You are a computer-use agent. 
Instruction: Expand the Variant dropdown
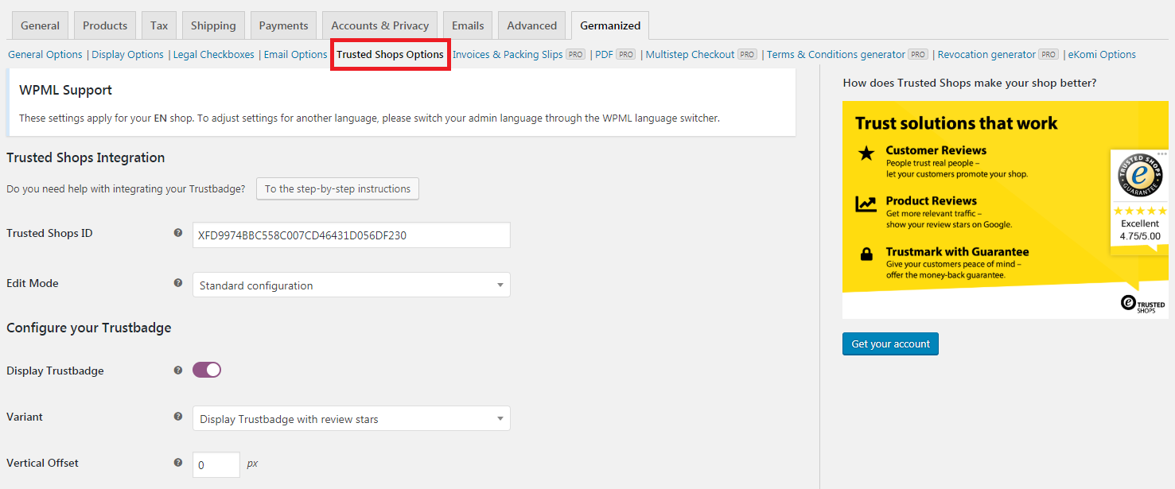(x=352, y=419)
